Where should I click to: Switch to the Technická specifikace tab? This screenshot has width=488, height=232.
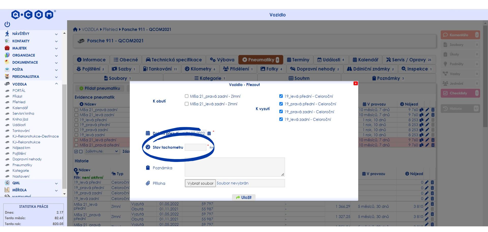(174, 60)
